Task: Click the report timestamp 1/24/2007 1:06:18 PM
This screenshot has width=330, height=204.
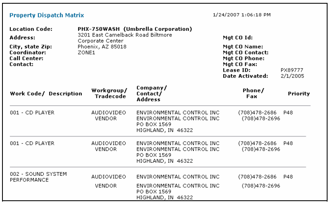Action: click(x=242, y=15)
